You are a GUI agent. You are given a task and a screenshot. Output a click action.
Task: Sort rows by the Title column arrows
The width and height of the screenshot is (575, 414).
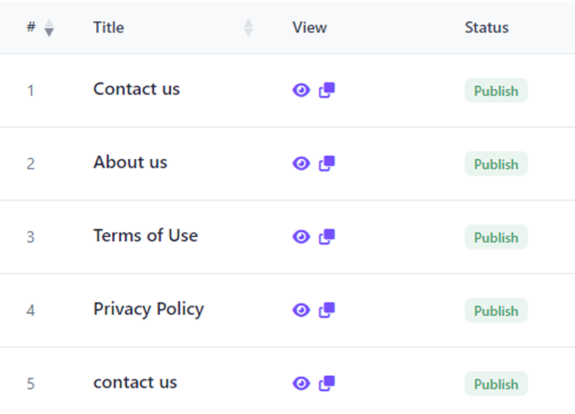coord(249,27)
